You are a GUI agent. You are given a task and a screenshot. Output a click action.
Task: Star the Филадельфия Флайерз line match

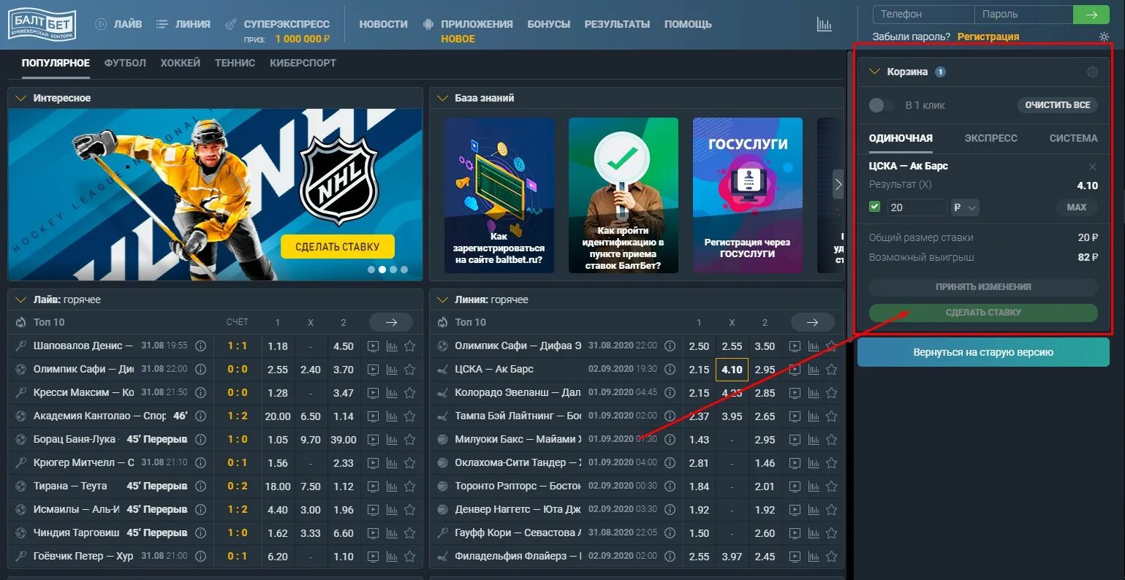[831, 557]
